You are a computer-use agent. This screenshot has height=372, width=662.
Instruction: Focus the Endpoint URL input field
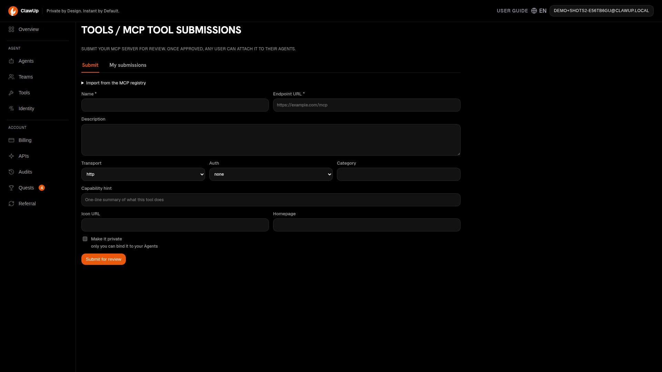(367, 105)
